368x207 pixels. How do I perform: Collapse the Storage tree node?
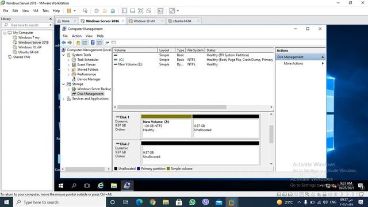pos(64,84)
